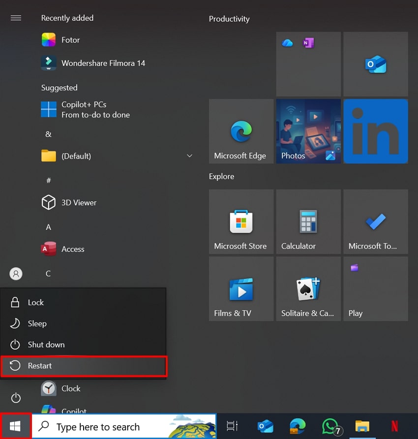The image size is (418, 439).
Task: Open the Solitaire & Casual tile
Action: tap(308, 288)
